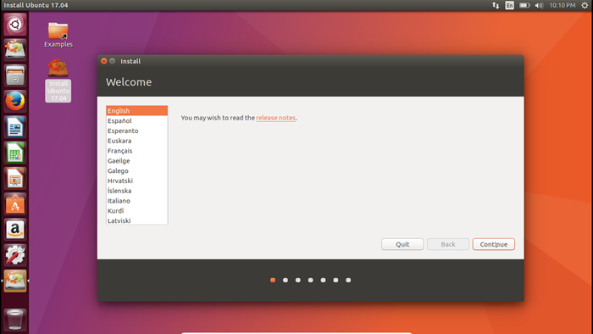Open the network connections indicator
The width and height of the screenshot is (593, 334).
496,5
